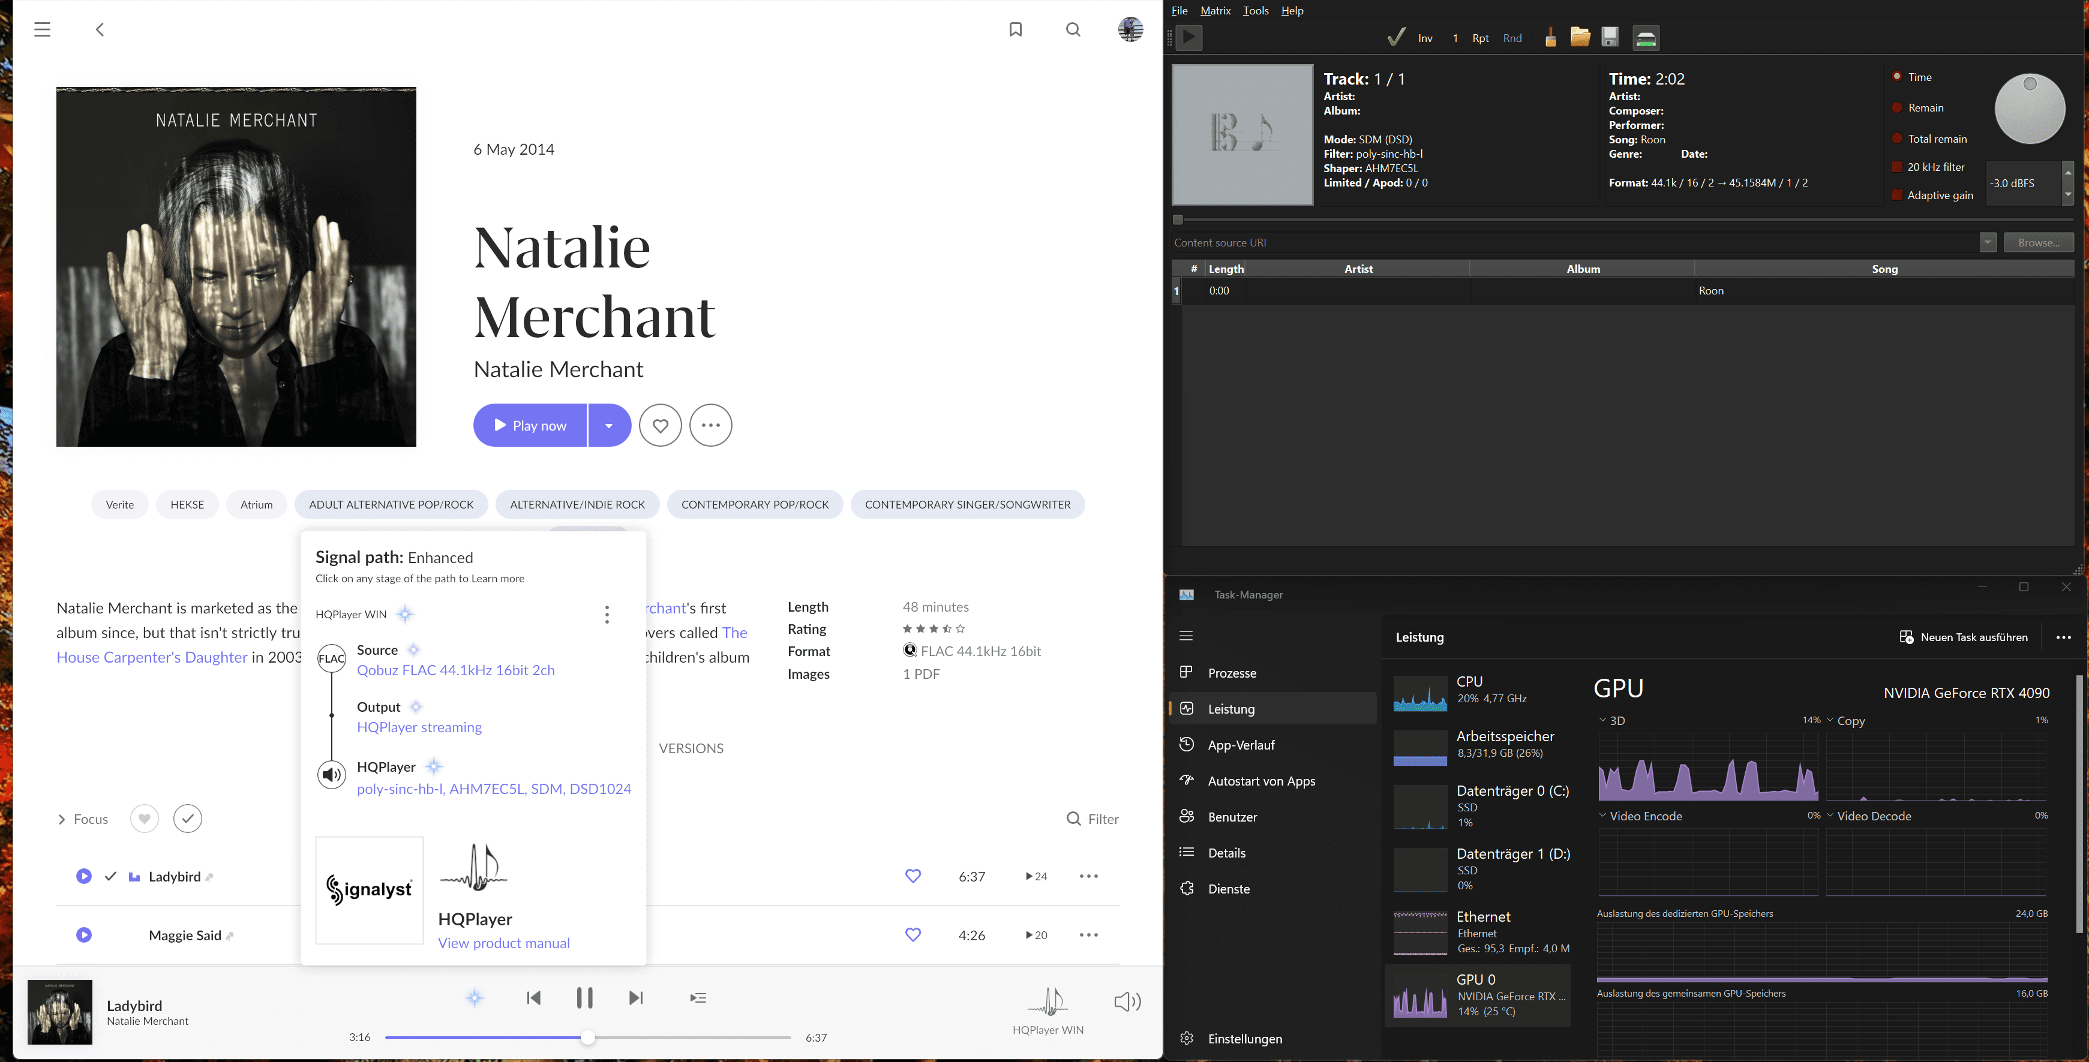Open signal path options three-dot menu
Screen dimensions: 2089x1062
[607, 615]
